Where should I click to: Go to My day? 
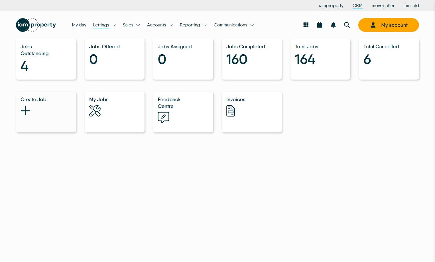[x=79, y=25]
